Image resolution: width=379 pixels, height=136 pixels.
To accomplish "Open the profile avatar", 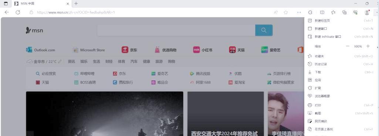I will pos(367,12).
